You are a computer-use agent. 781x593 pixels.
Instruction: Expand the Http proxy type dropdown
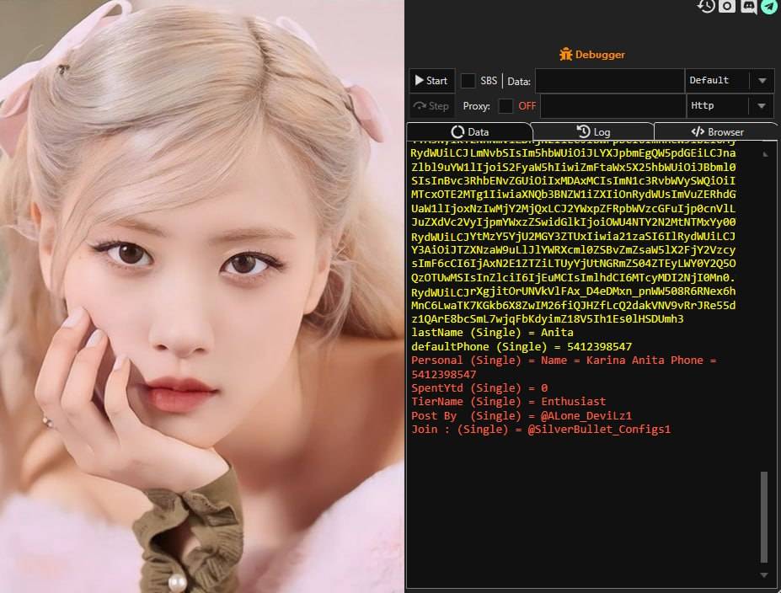(730, 106)
